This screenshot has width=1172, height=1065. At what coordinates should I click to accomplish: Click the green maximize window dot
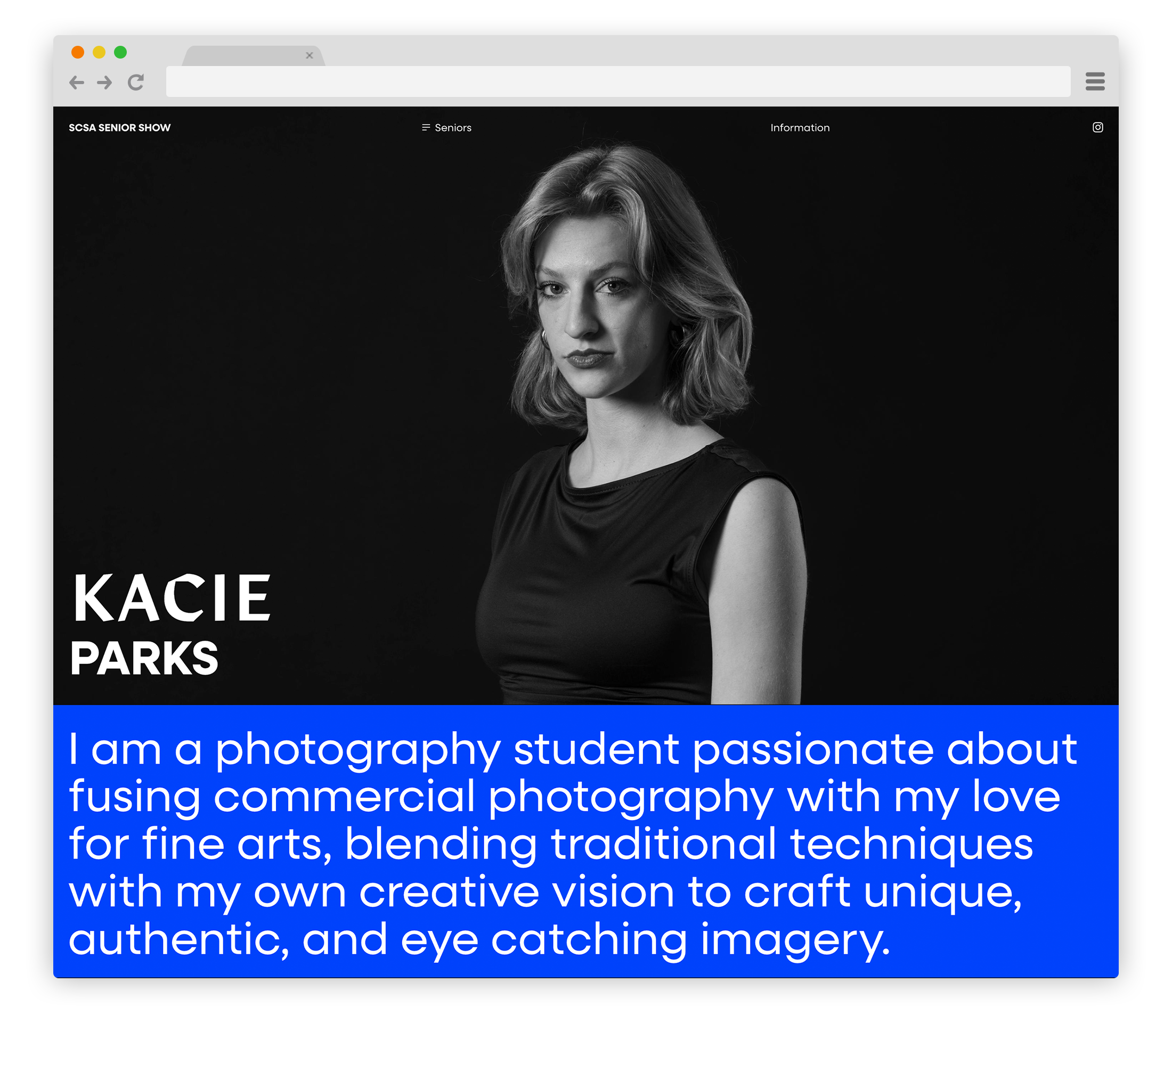point(120,52)
